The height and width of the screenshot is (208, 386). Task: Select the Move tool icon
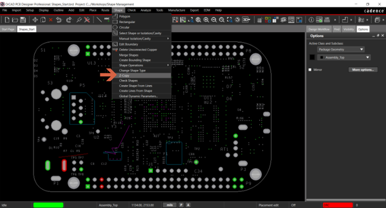click(35, 20)
